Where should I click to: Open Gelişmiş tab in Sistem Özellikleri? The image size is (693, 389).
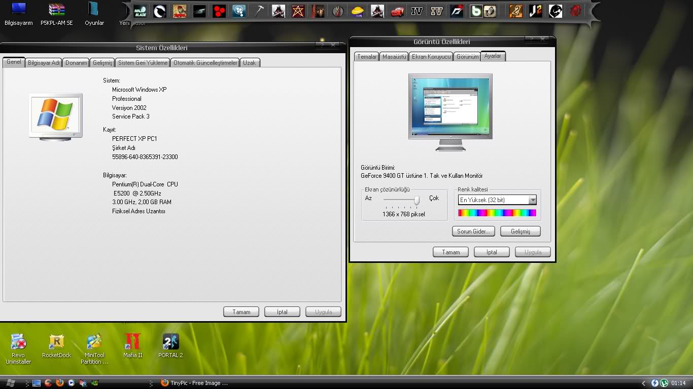pos(102,63)
